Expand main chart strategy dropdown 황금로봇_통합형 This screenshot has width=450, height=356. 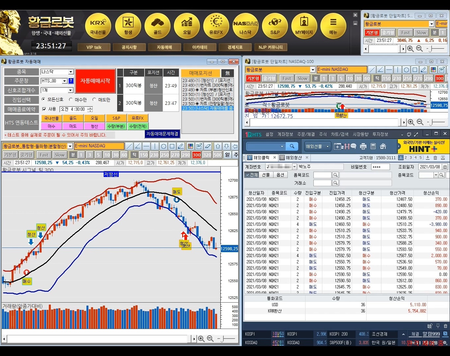pyautogui.click(x=70, y=146)
